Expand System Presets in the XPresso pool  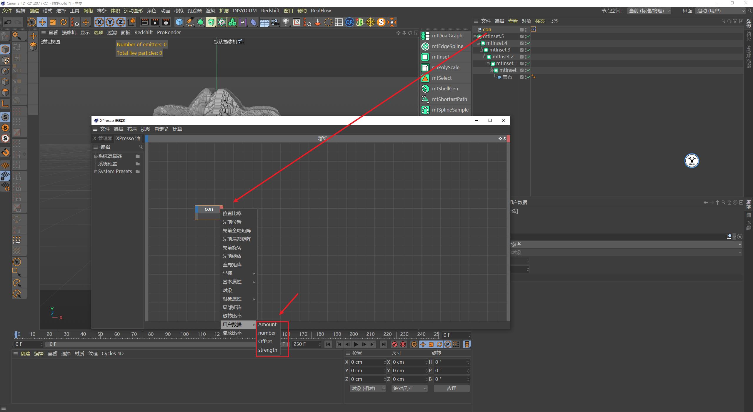point(96,171)
